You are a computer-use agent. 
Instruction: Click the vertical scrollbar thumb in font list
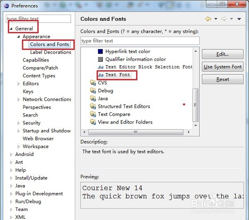[x=195, y=105]
